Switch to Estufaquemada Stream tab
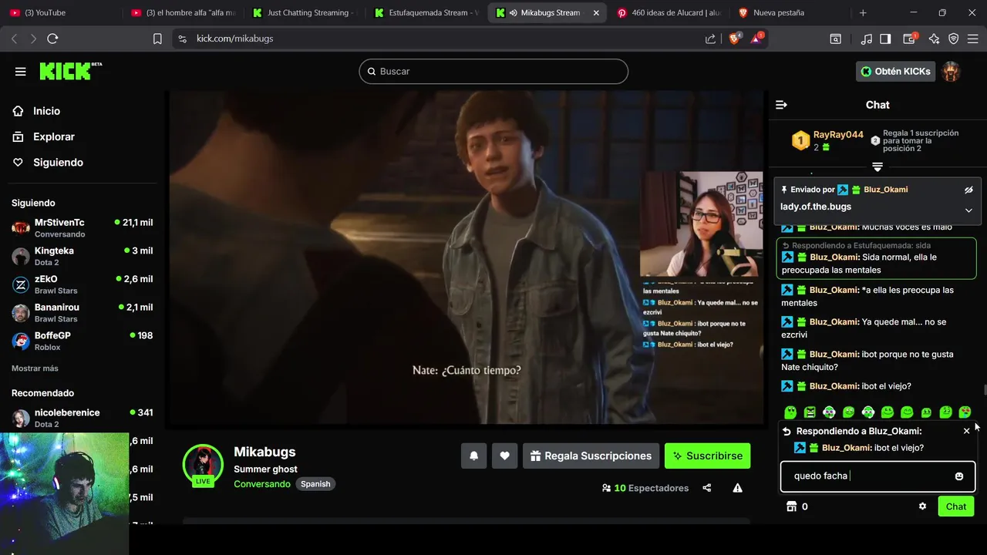 [427, 12]
